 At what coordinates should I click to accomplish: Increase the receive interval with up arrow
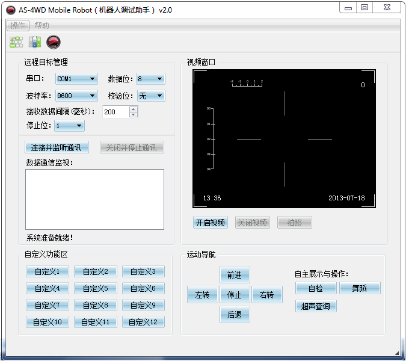pyautogui.click(x=133, y=109)
